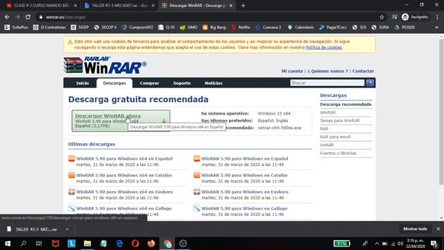Open WinRAR 5.90 Windows x64 en Catalán
Screen dimensions: 444x250
pos(123,176)
